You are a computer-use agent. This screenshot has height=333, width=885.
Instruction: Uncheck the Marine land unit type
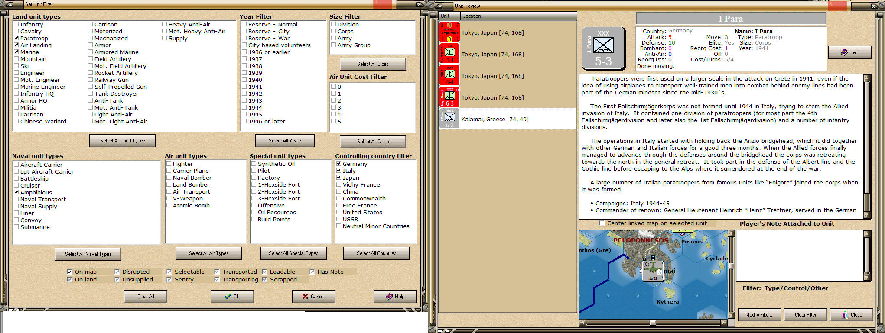point(16,52)
